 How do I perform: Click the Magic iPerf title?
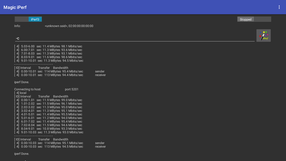[15, 7]
